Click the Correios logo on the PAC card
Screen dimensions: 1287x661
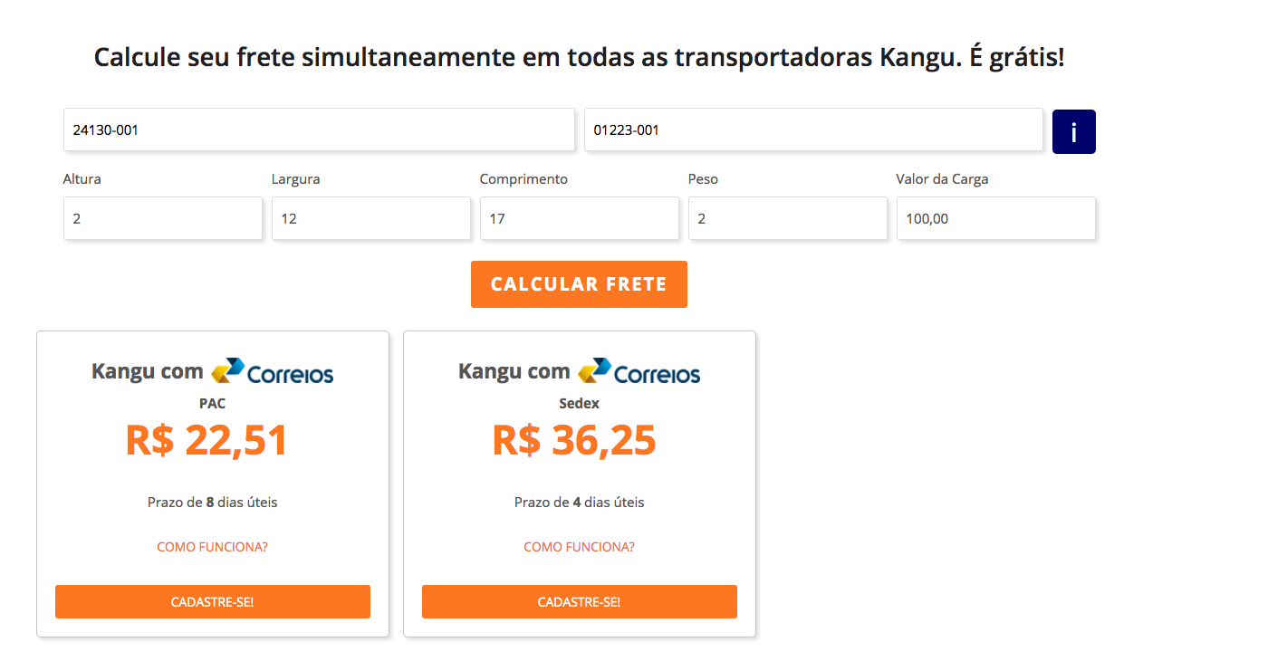click(274, 370)
